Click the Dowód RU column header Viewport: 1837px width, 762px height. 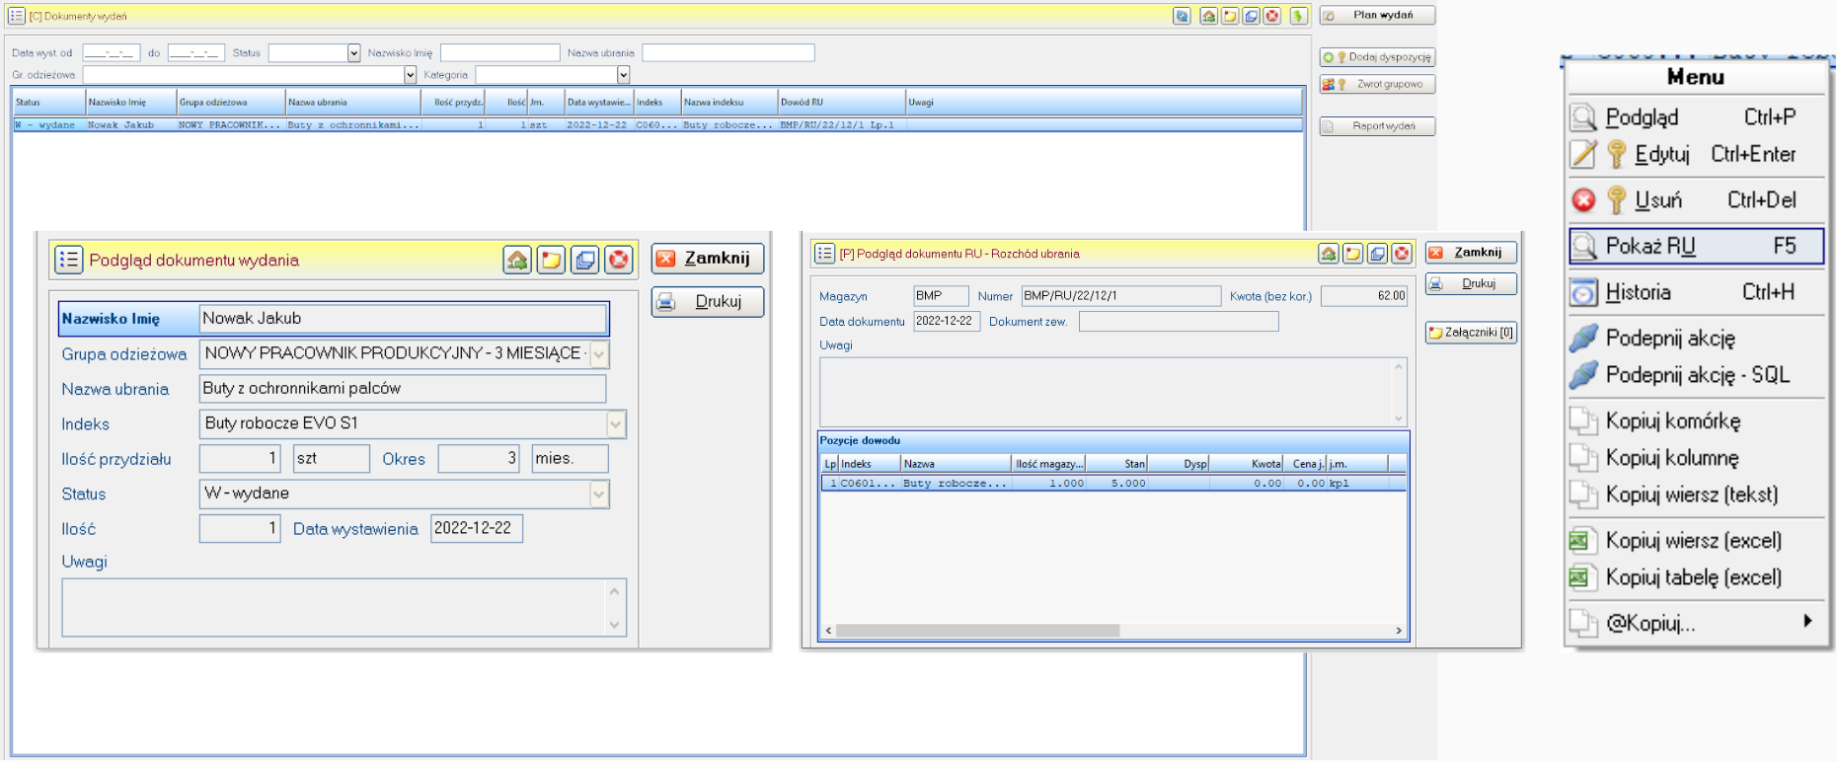[x=842, y=102]
